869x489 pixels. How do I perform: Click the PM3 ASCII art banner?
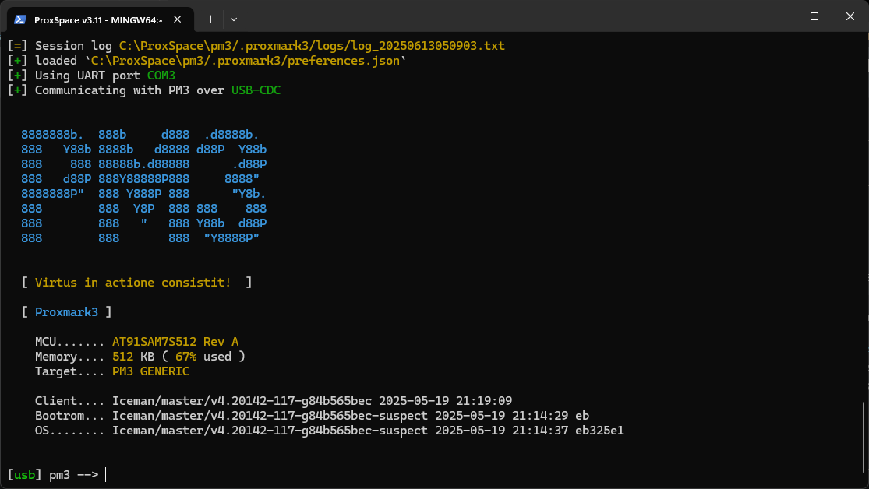click(x=144, y=187)
